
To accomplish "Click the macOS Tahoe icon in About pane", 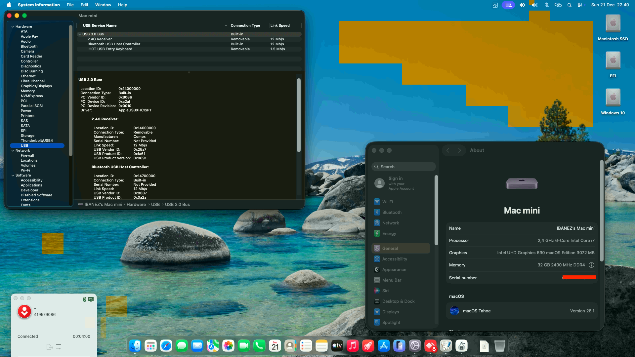I will pyautogui.click(x=454, y=311).
